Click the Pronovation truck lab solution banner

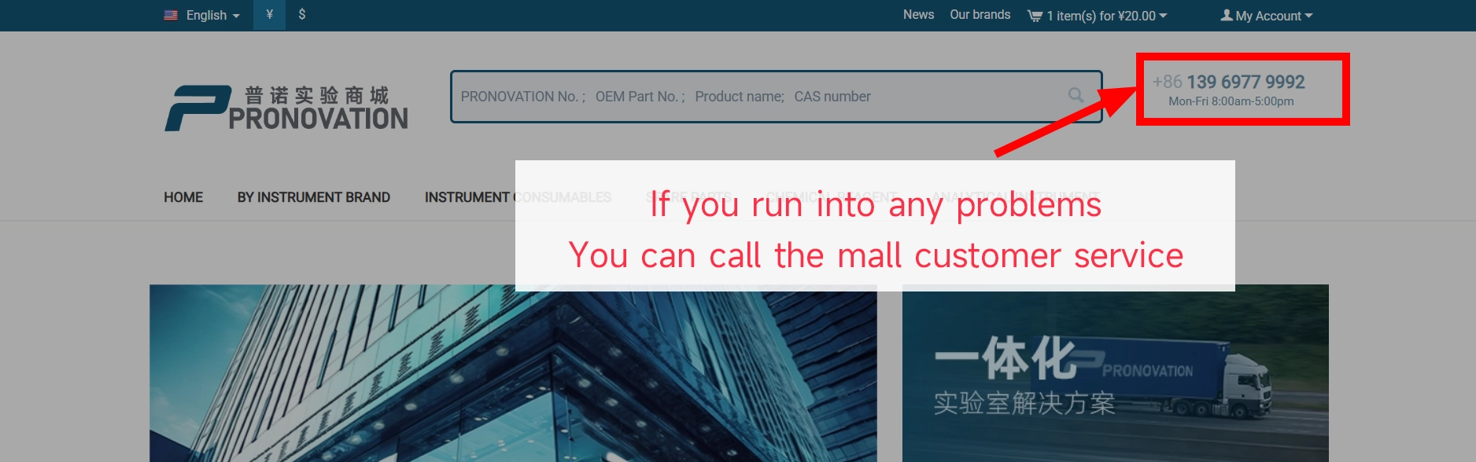pos(1115,373)
